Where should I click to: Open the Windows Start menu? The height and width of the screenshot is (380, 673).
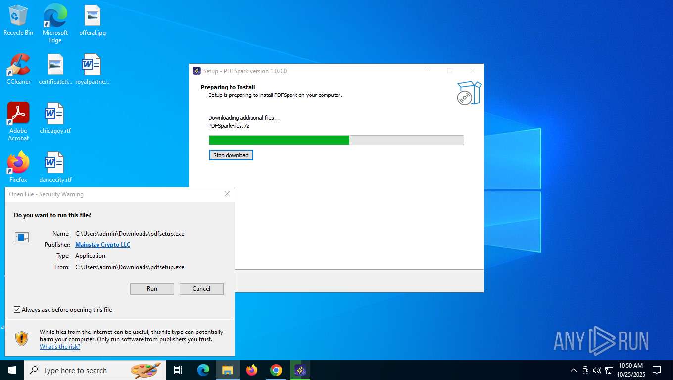[11, 370]
